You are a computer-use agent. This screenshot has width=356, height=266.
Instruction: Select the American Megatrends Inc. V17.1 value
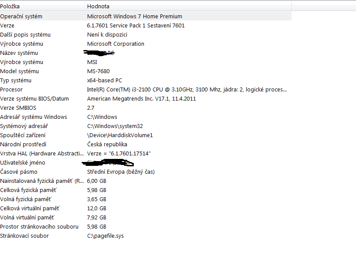tap(141, 99)
